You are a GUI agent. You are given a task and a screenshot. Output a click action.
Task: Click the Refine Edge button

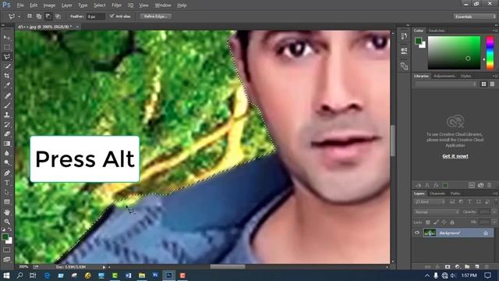[156, 16]
